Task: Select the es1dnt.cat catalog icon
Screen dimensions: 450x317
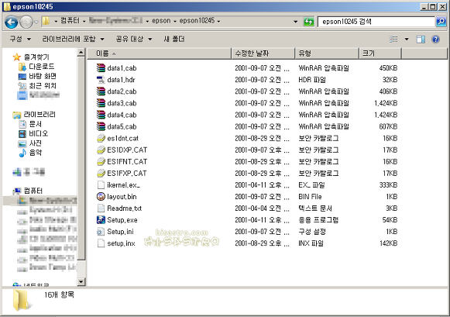Action: coord(101,138)
